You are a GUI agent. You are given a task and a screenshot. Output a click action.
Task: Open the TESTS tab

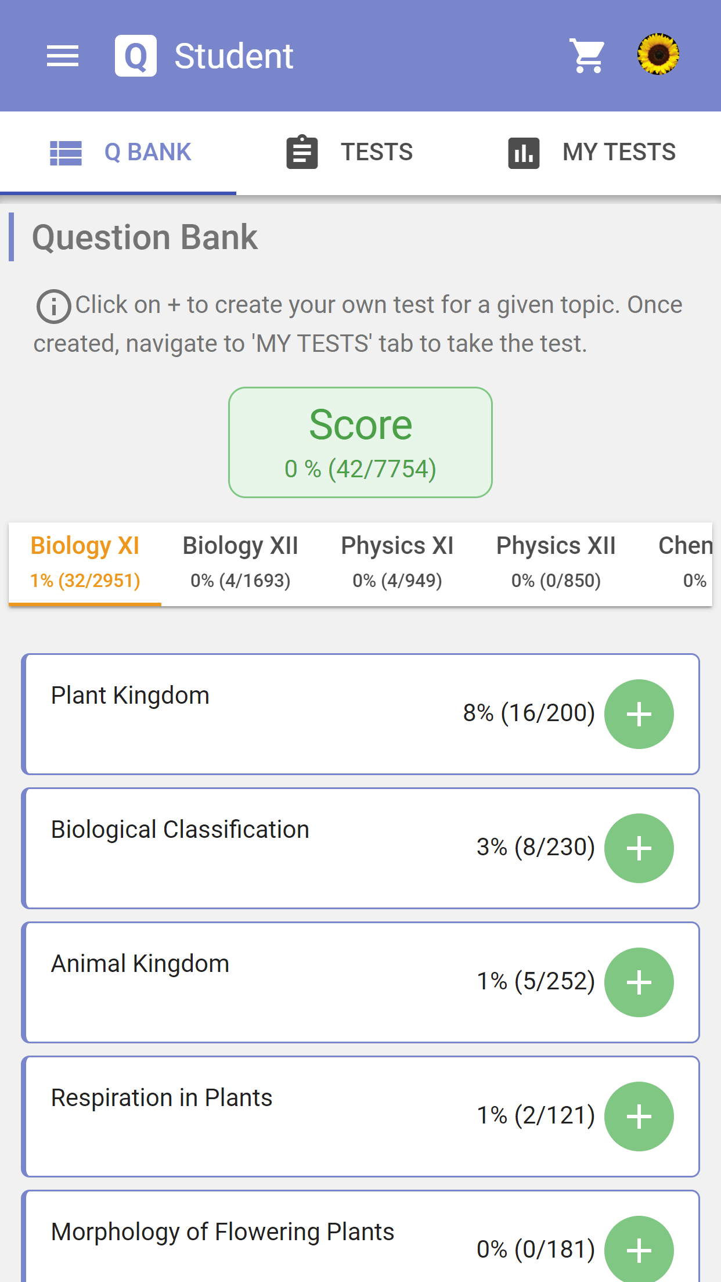(350, 153)
